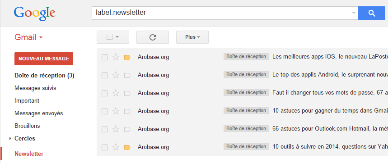Star the Les meilleures apps iOS email

pos(116,57)
